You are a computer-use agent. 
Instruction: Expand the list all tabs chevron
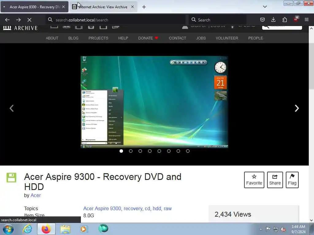pyautogui.click(x=265, y=7)
